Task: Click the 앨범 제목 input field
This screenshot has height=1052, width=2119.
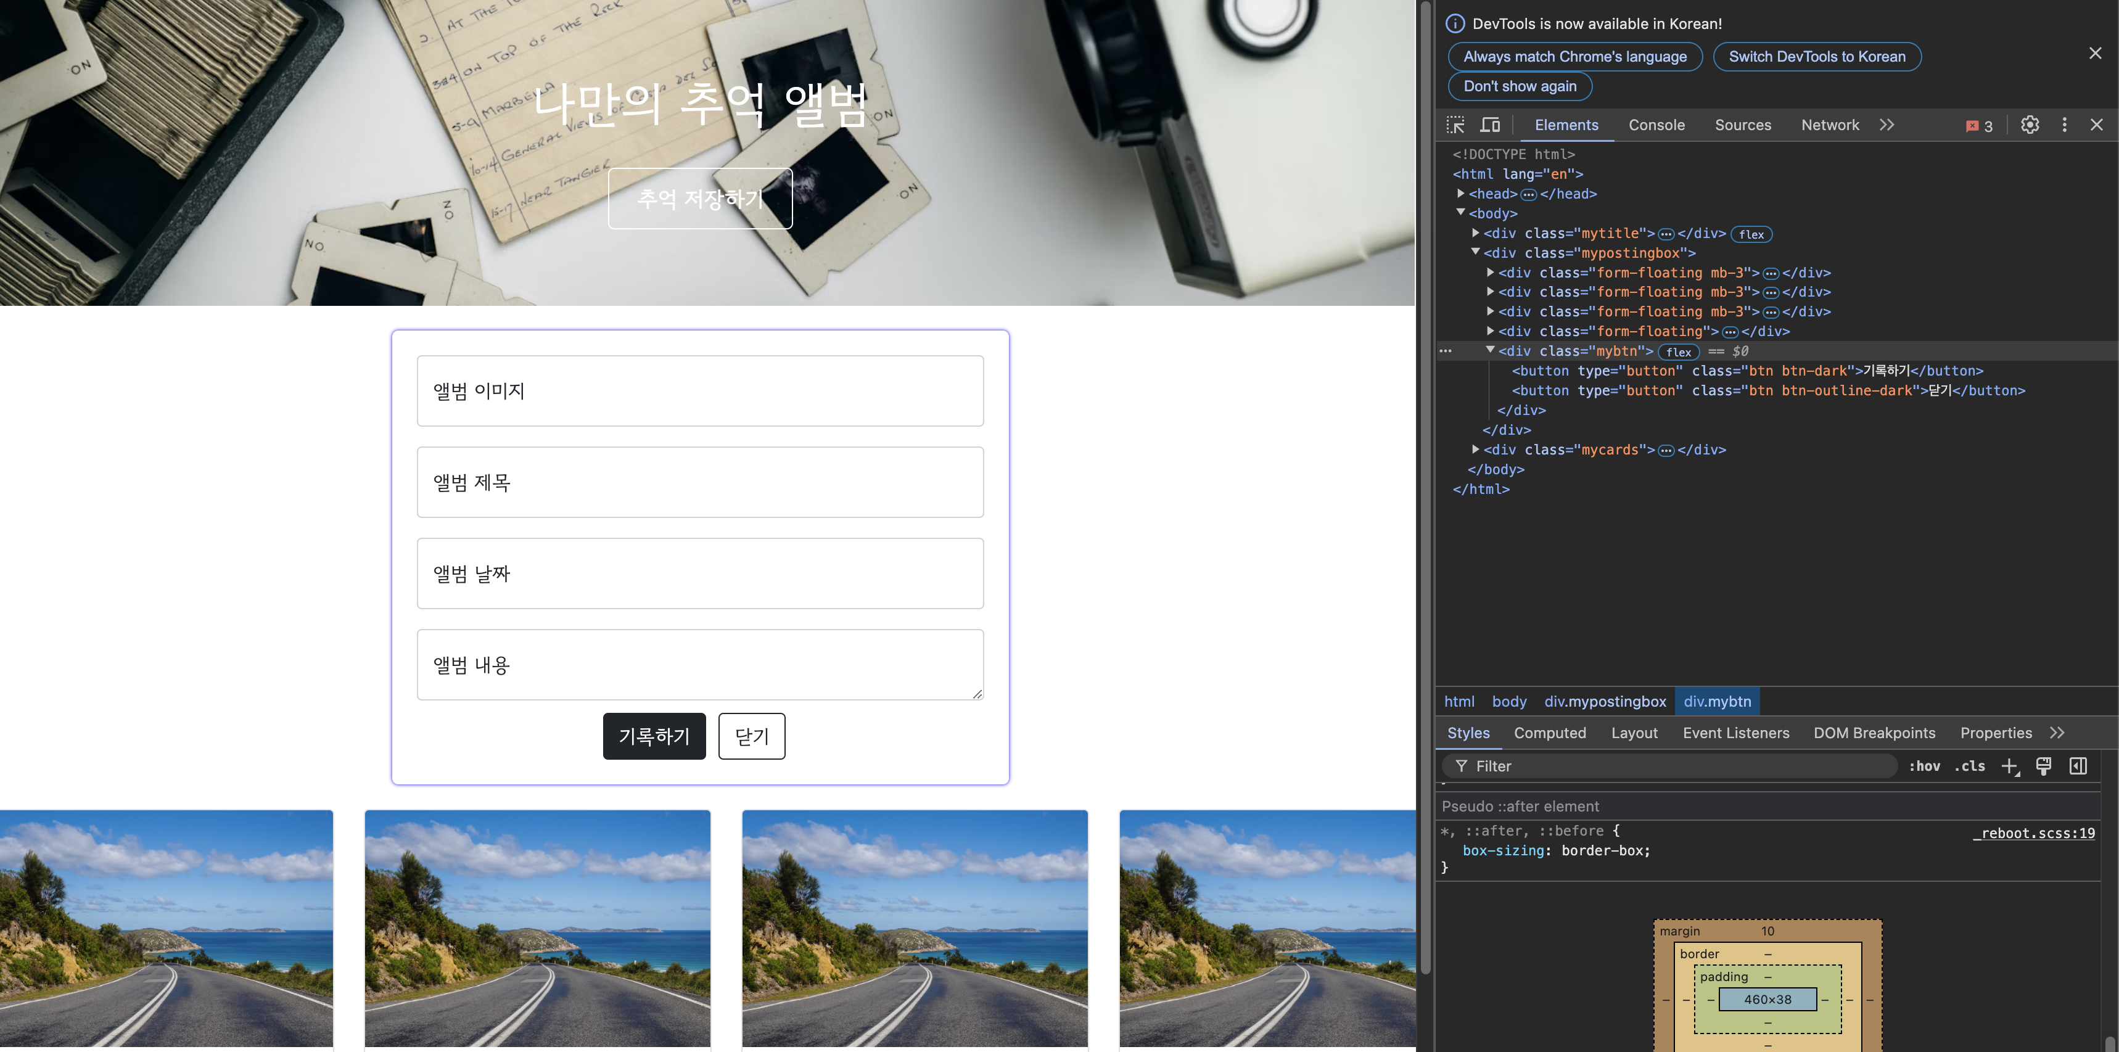Action: [700, 482]
